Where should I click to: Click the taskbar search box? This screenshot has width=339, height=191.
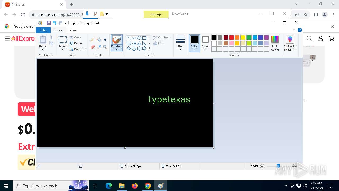[x=51, y=186]
